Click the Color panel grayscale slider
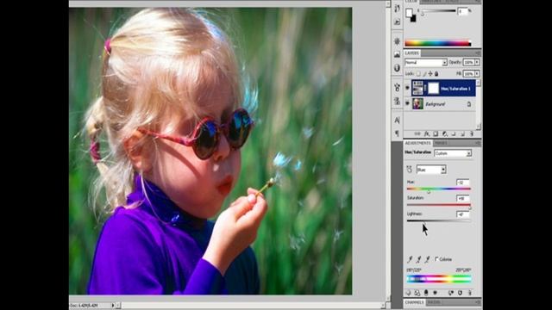Image resolution: width=552 pixels, height=310 pixels. 438,11
